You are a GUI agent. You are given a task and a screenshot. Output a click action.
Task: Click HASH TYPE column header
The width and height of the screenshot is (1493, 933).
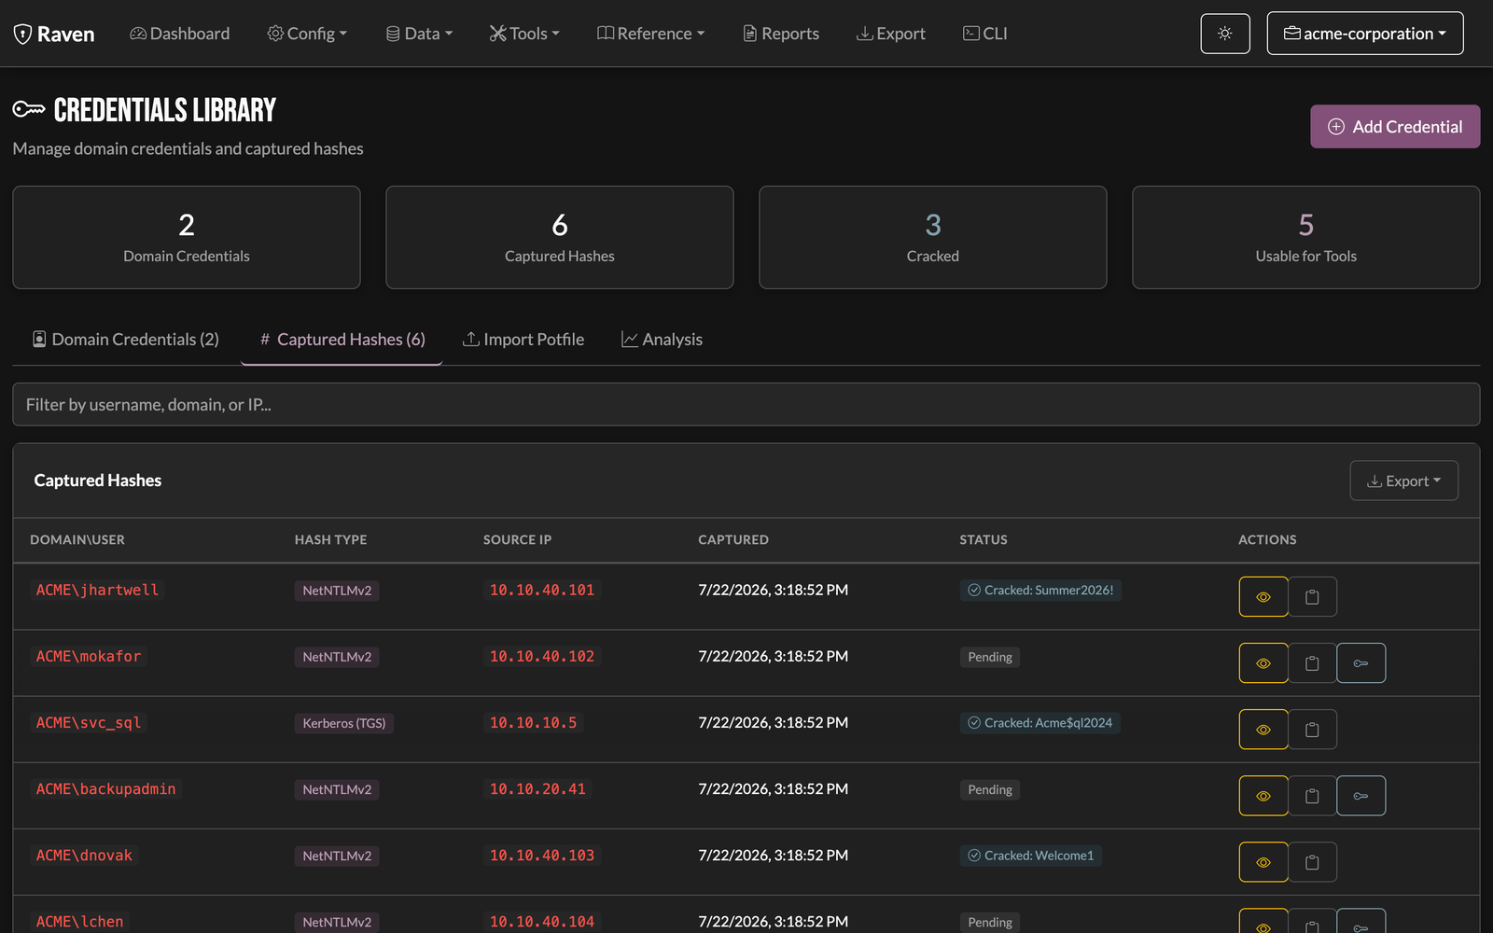330,540
